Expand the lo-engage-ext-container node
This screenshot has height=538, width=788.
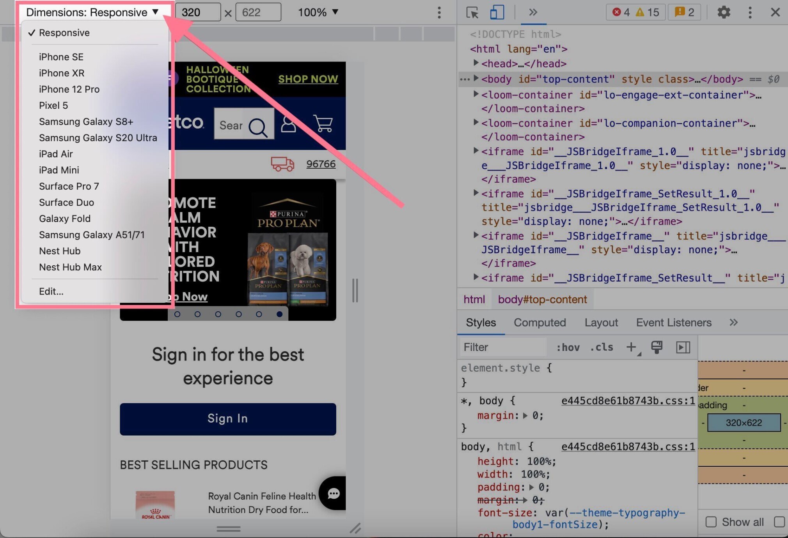click(476, 93)
